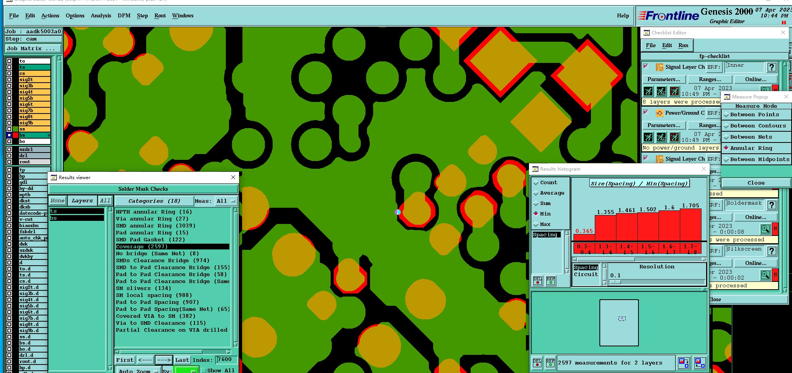Open DFM menu

pyautogui.click(x=124, y=16)
